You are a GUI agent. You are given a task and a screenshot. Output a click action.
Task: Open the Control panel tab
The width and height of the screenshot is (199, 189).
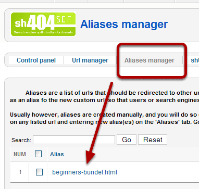(x=36, y=60)
